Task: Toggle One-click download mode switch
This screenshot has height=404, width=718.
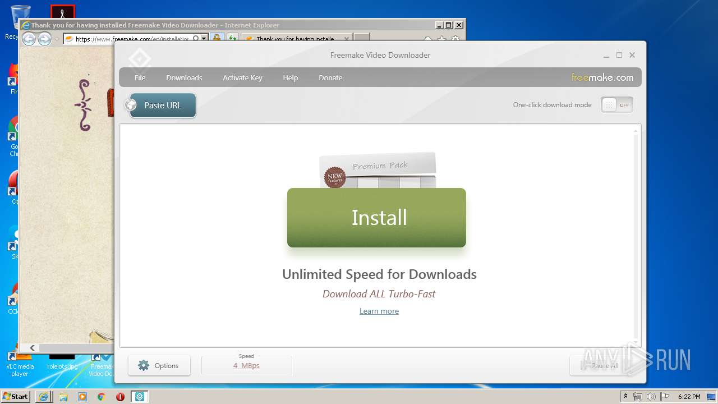Action: (616, 105)
